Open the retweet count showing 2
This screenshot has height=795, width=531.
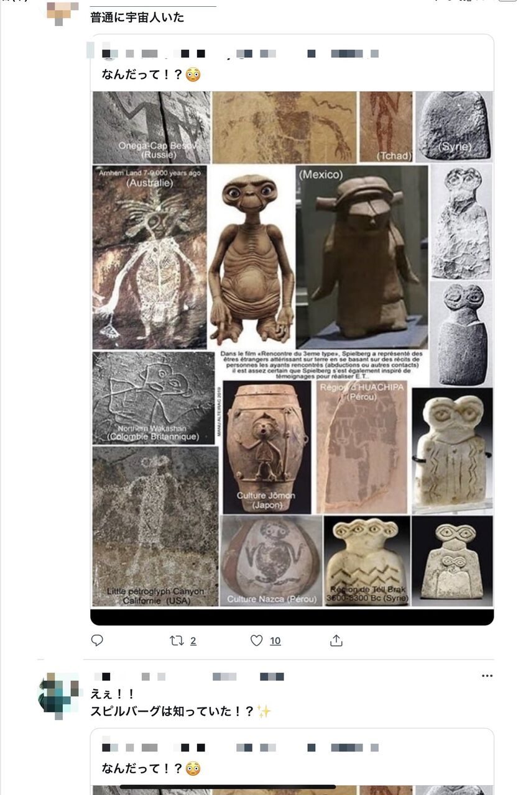[193, 641]
